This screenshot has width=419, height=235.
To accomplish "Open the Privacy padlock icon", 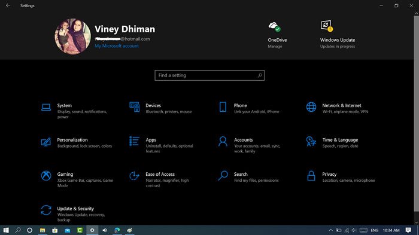I will [311, 176].
